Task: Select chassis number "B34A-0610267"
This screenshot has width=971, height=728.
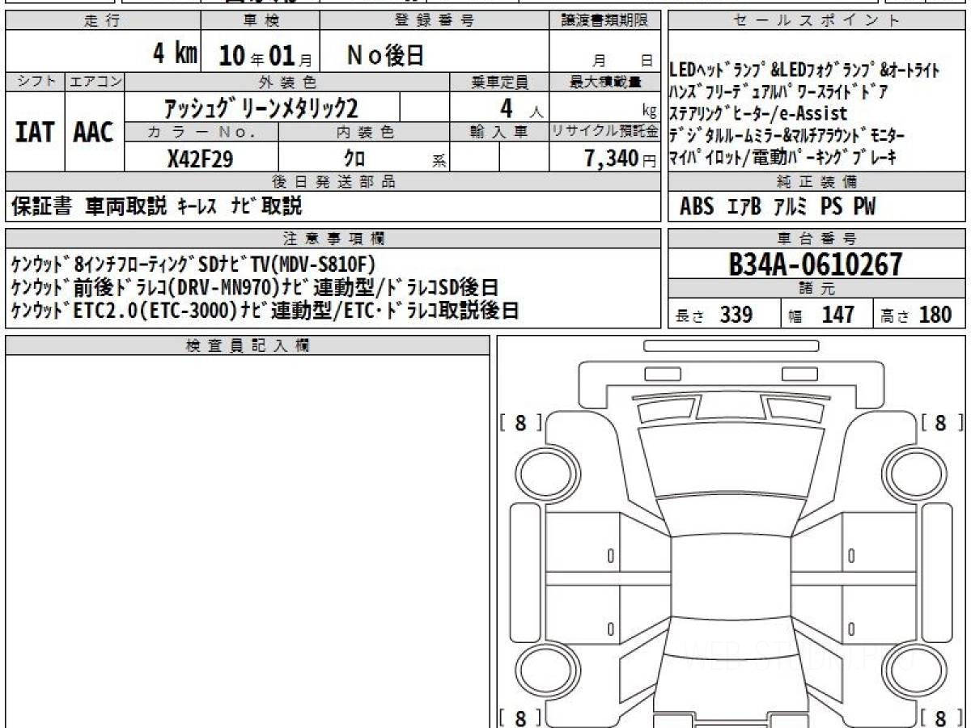Action: [816, 265]
